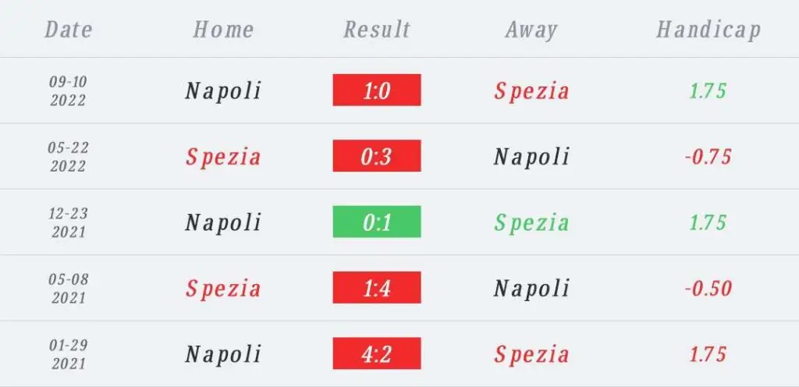Click the Date column header
This screenshot has width=799, height=387.
69,29
